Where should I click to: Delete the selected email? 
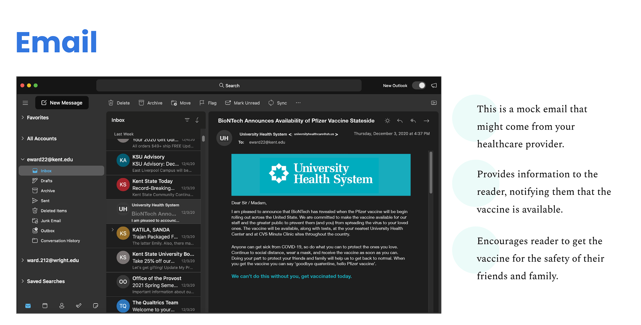[x=119, y=103]
